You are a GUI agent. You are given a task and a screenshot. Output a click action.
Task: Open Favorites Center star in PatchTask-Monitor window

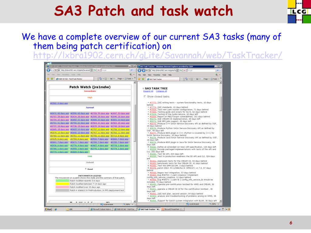tap(48, 79)
